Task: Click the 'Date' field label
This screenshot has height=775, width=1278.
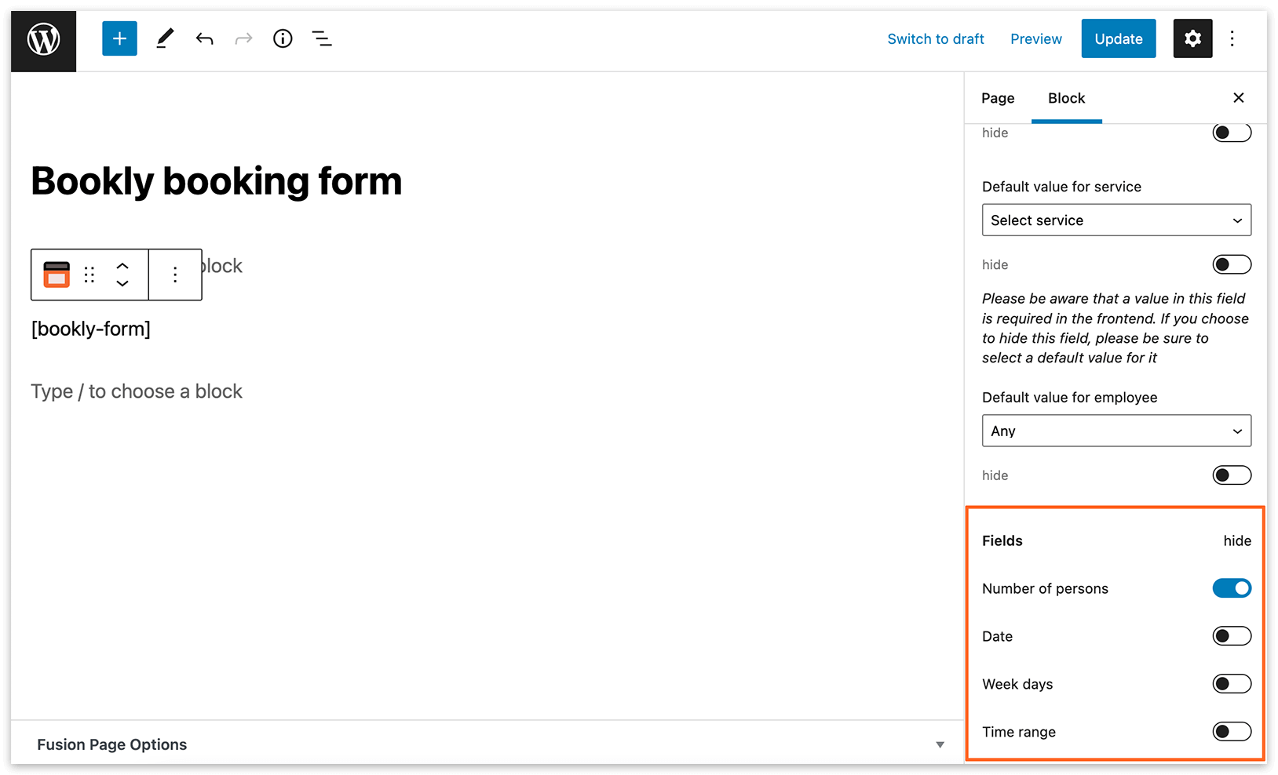Action: point(997,636)
